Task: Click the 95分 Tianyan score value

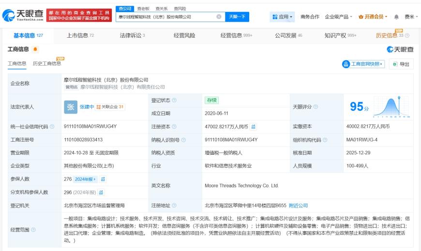Action: [359, 106]
